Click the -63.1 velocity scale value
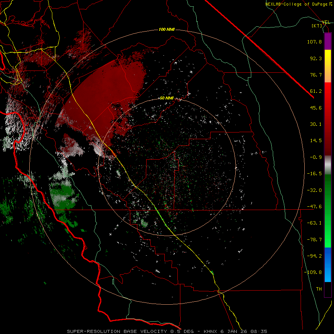The width and height of the screenshot is (334, 334). [314, 223]
